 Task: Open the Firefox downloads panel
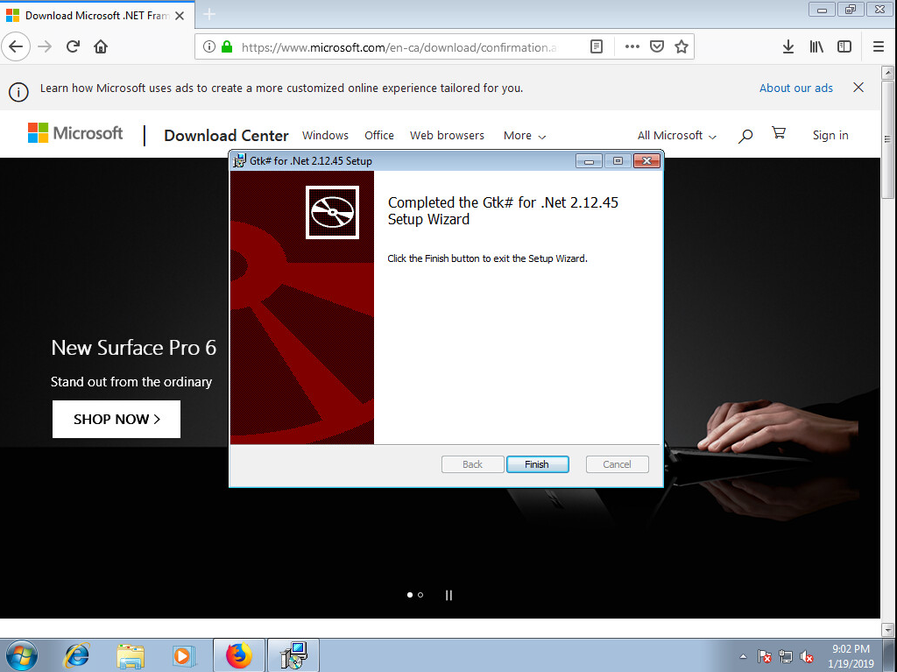coord(788,47)
